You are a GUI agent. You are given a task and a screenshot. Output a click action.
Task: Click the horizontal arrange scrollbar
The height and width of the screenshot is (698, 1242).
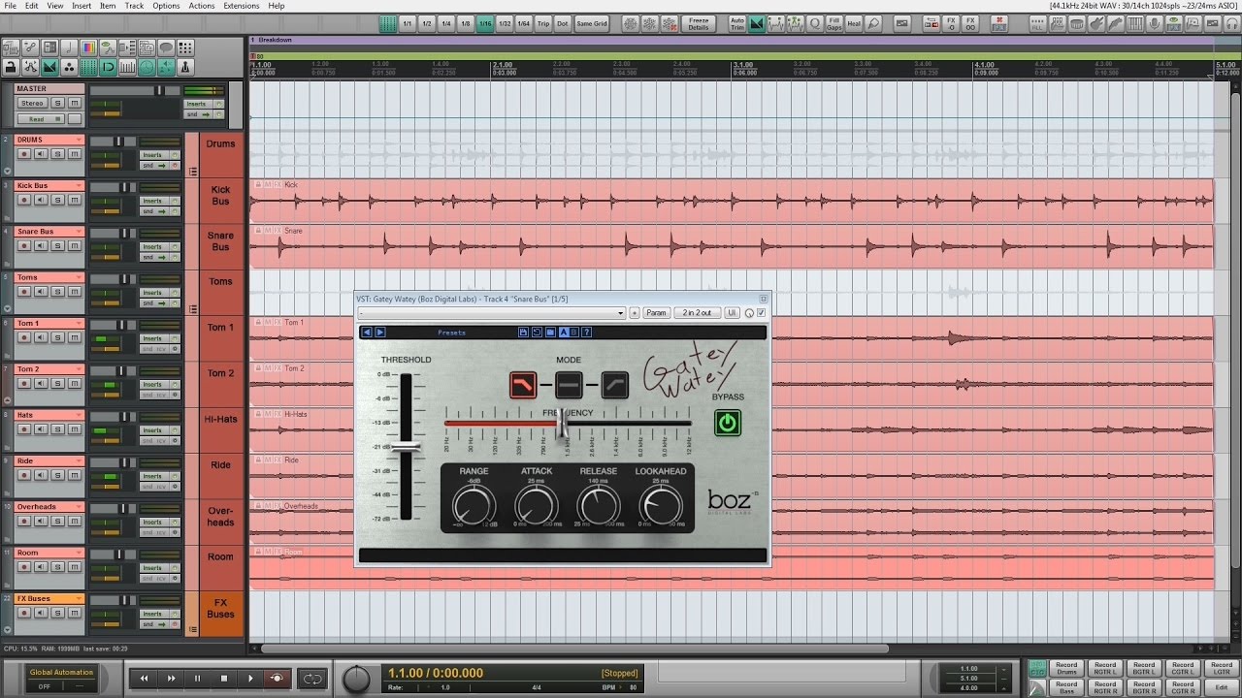click(x=574, y=649)
